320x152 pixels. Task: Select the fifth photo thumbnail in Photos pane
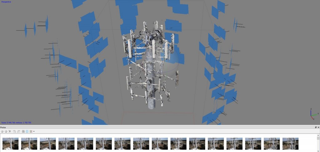click(x=85, y=144)
